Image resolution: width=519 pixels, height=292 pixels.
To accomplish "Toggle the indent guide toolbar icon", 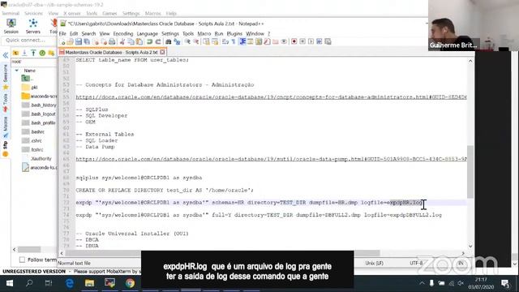I will click(x=242, y=41).
